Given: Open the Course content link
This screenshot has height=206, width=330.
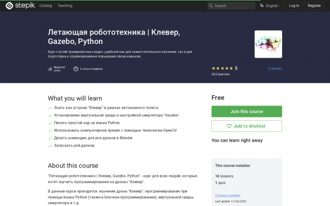Looking at the screenshot, I should pos(228,196).
